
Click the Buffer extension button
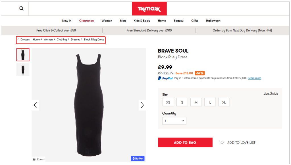[x=138, y=158]
